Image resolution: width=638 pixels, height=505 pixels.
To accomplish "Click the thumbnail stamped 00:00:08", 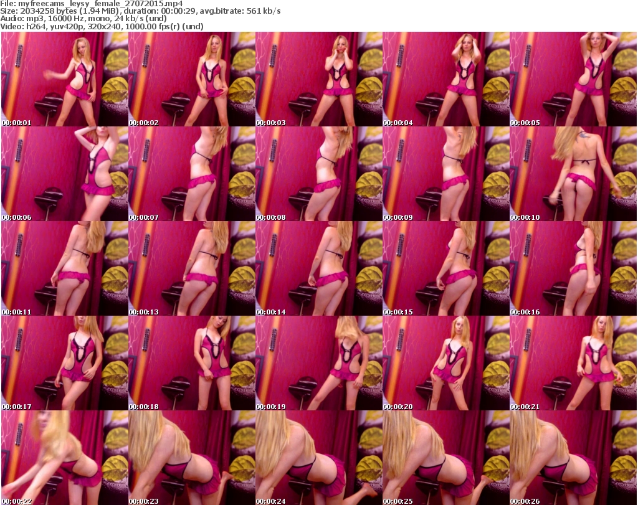I will coord(319,174).
